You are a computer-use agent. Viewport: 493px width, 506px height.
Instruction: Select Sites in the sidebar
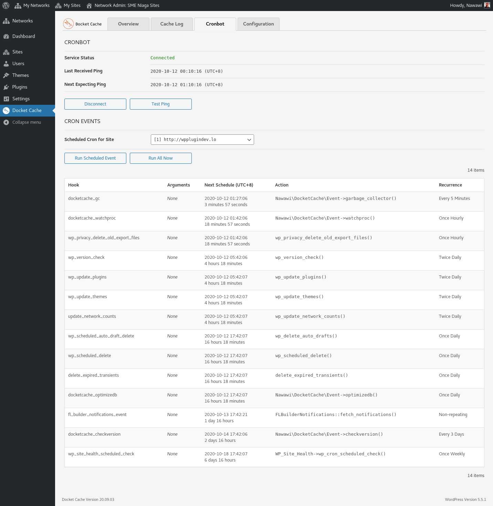pos(18,52)
